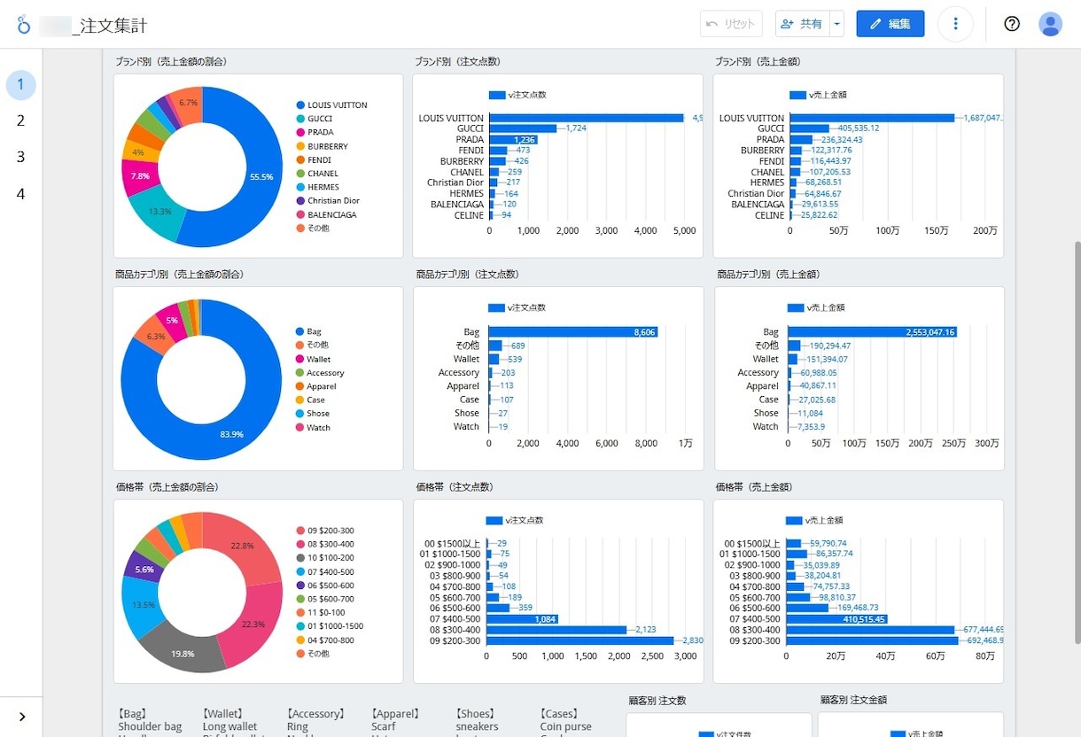Switch to page 2 in sidebar
Viewport: 1081px width, 737px height.
(x=21, y=121)
